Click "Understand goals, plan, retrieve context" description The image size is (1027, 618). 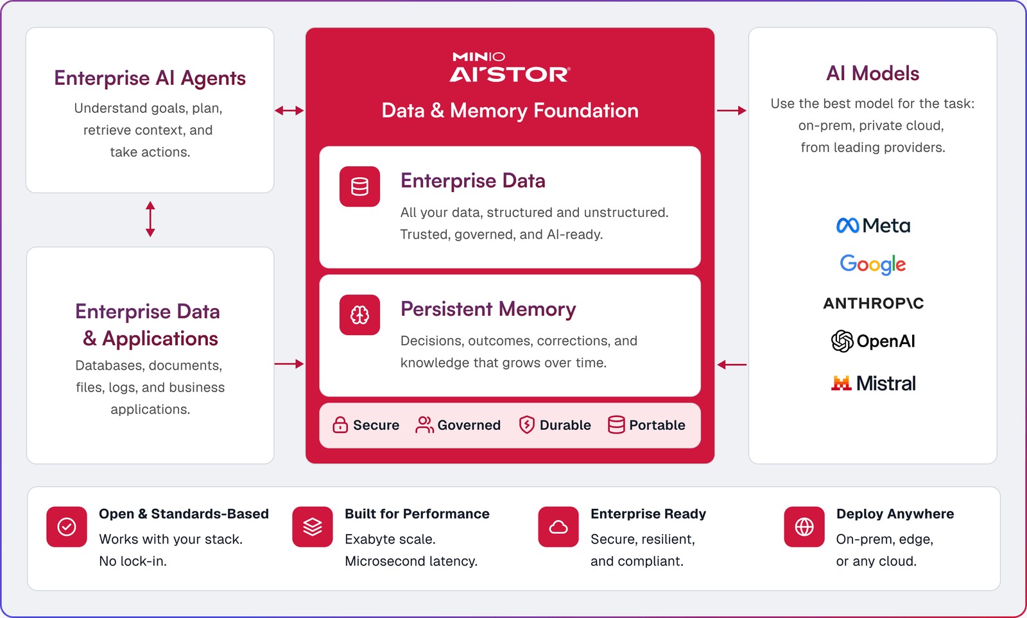150,130
